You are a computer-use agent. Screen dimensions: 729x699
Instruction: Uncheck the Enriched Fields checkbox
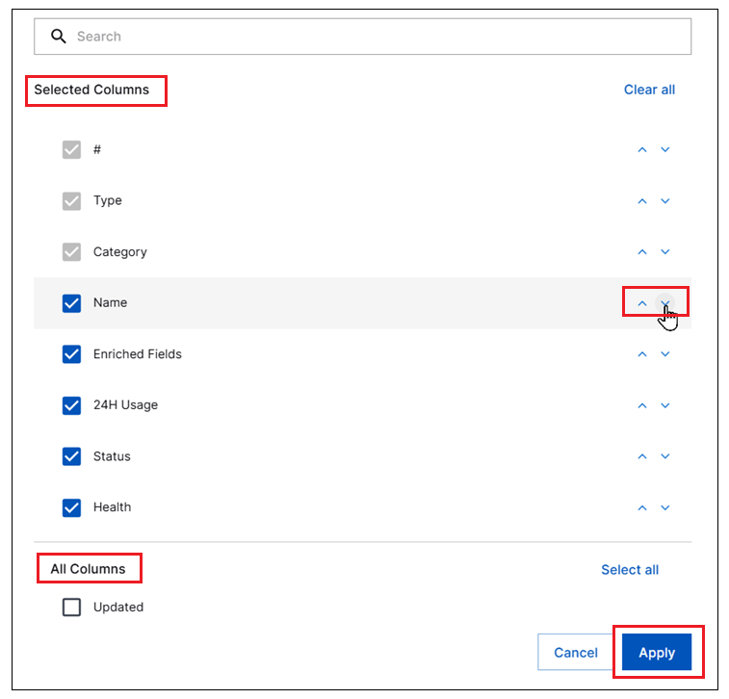coord(71,354)
